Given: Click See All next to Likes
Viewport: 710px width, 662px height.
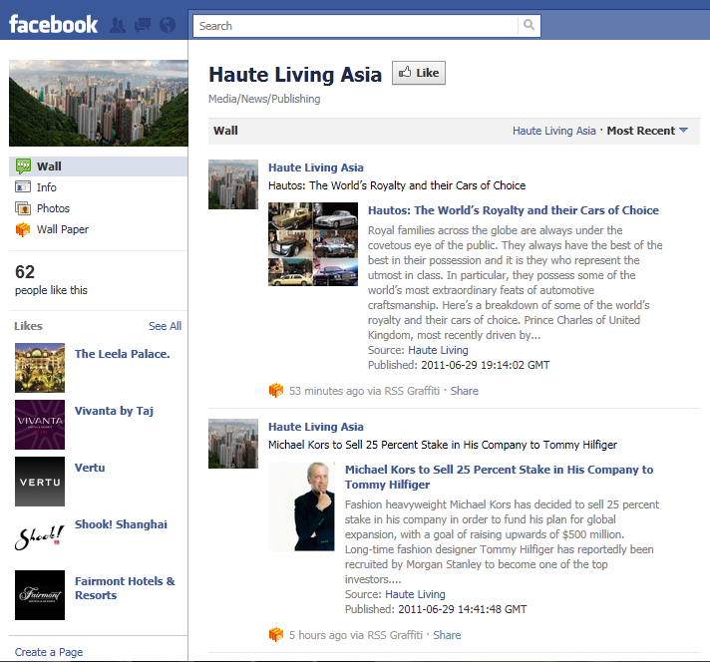Looking at the screenshot, I should (165, 326).
